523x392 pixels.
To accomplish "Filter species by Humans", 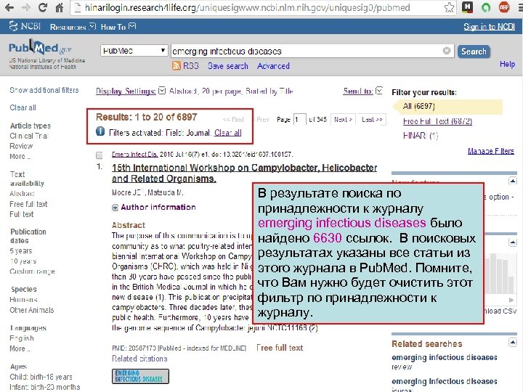I will coord(23,300).
